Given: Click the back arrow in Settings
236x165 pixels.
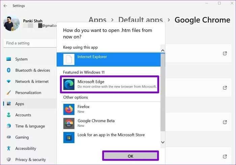Looking at the screenshot, I should tap(5, 6).
